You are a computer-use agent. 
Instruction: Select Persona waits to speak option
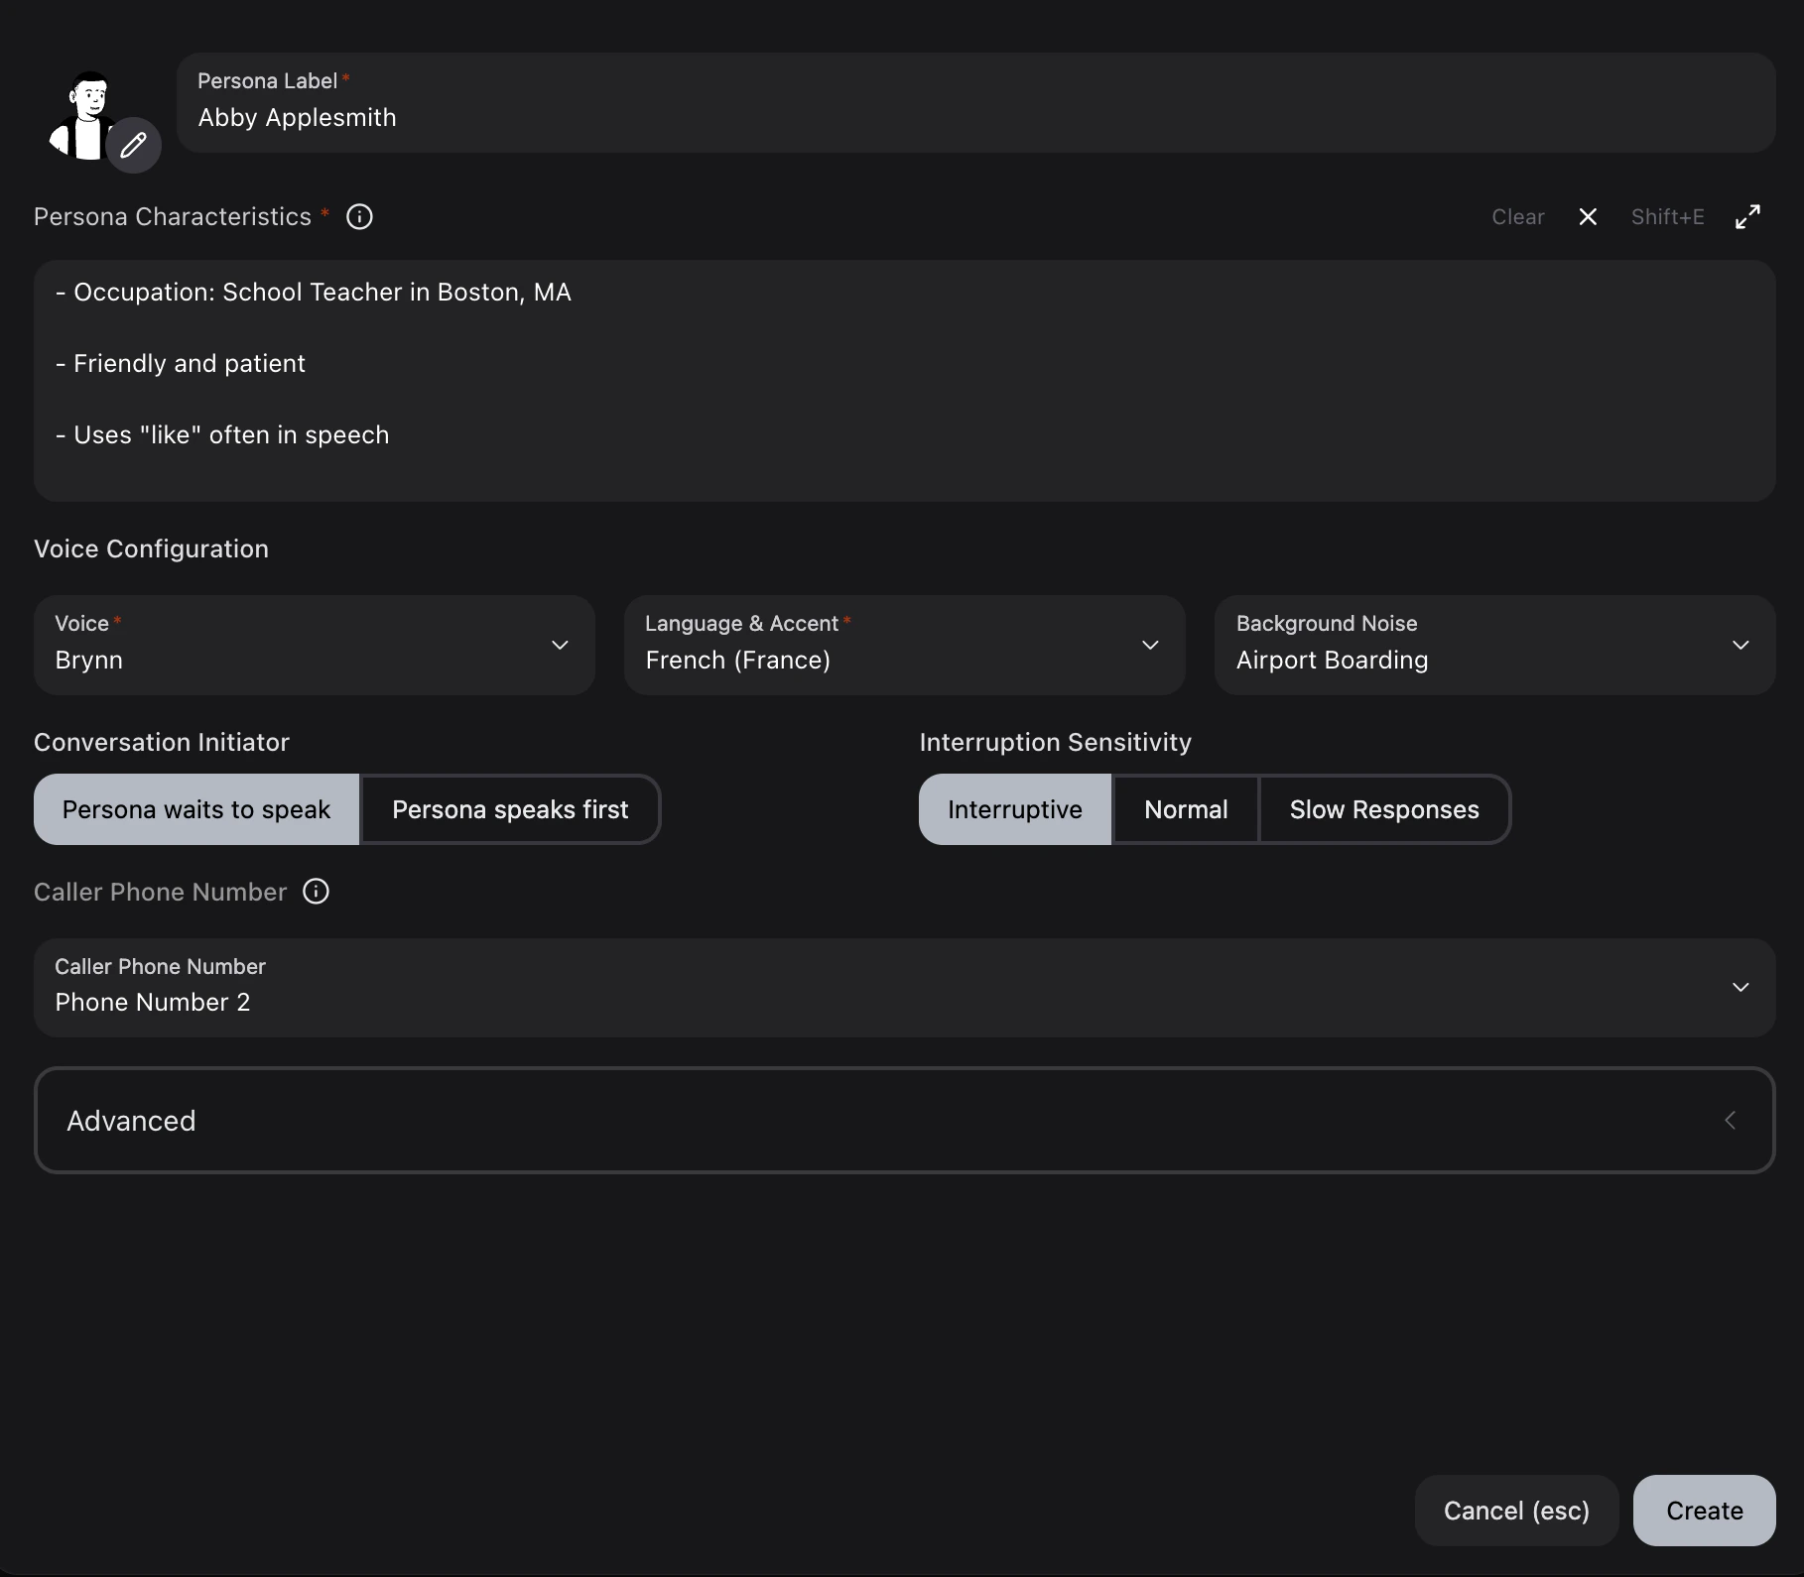tap(196, 809)
